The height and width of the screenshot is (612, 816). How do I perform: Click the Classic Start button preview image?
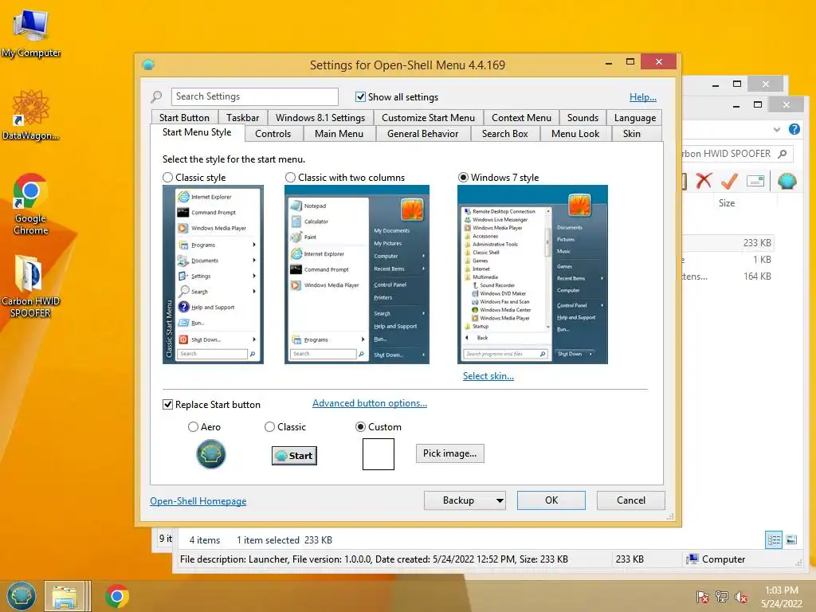click(294, 455)
